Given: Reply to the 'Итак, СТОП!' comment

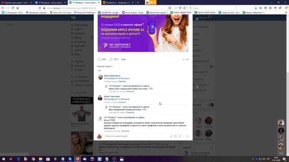Looking at the screenshot, I should coord(126,131).
